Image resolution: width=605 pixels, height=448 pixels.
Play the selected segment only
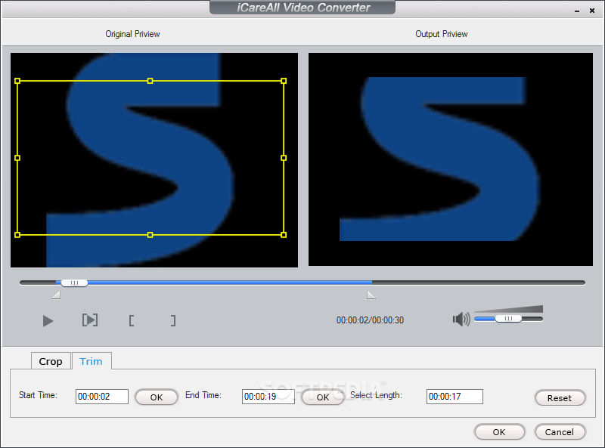click(90, 320)
